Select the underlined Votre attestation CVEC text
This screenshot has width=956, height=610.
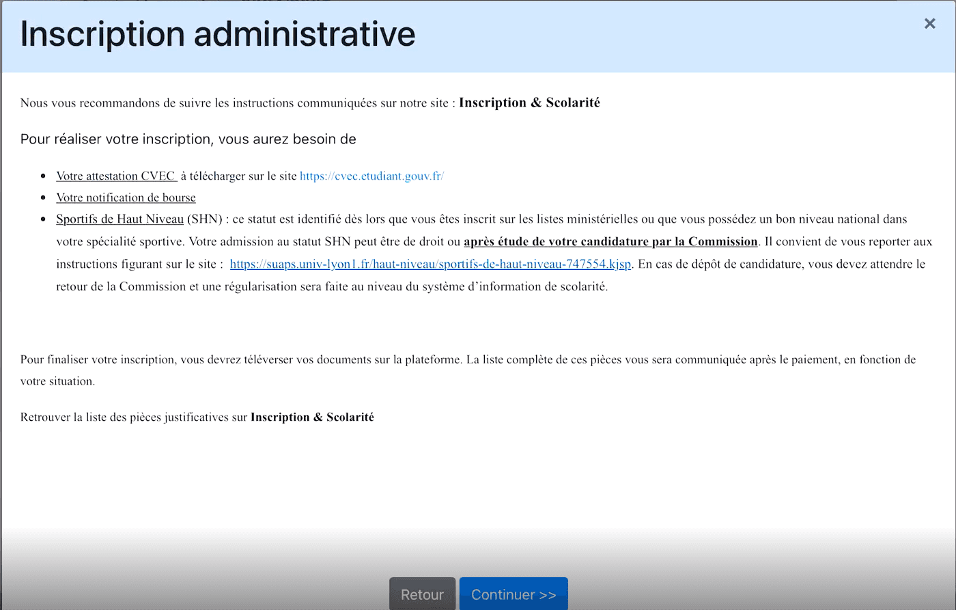tap(116, 176)
